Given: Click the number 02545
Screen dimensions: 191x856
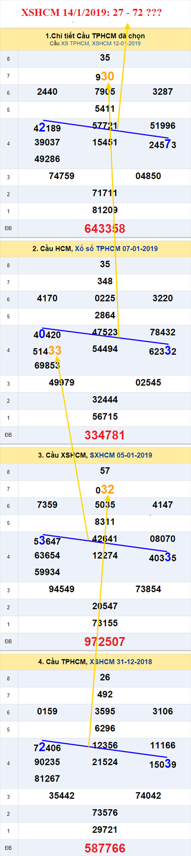Looking at the screenshot, I should (x=148, y=383).
